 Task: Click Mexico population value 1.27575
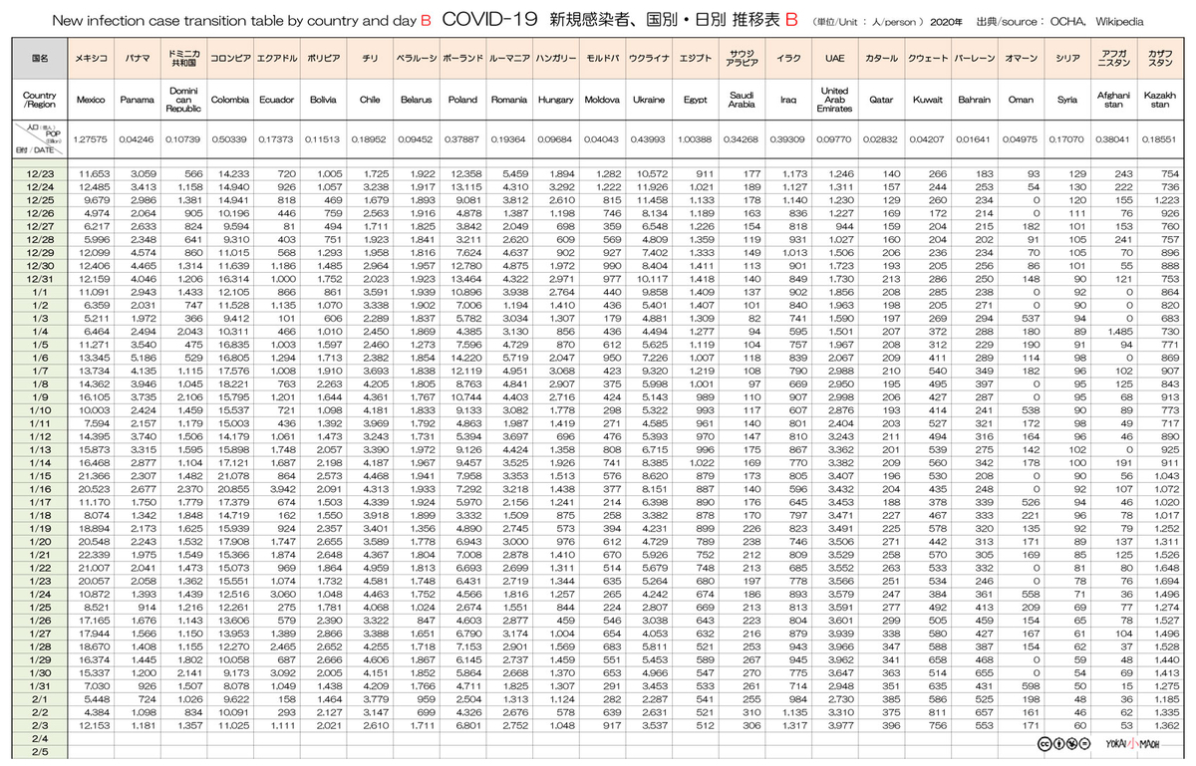(x=91, y=139)
